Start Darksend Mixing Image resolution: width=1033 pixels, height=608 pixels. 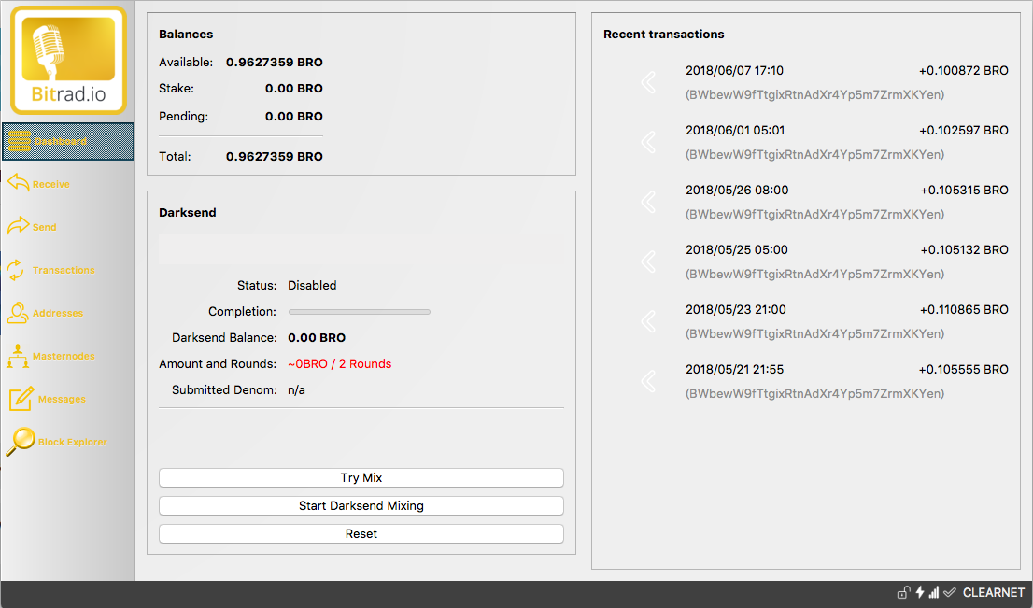click(361, 505)
